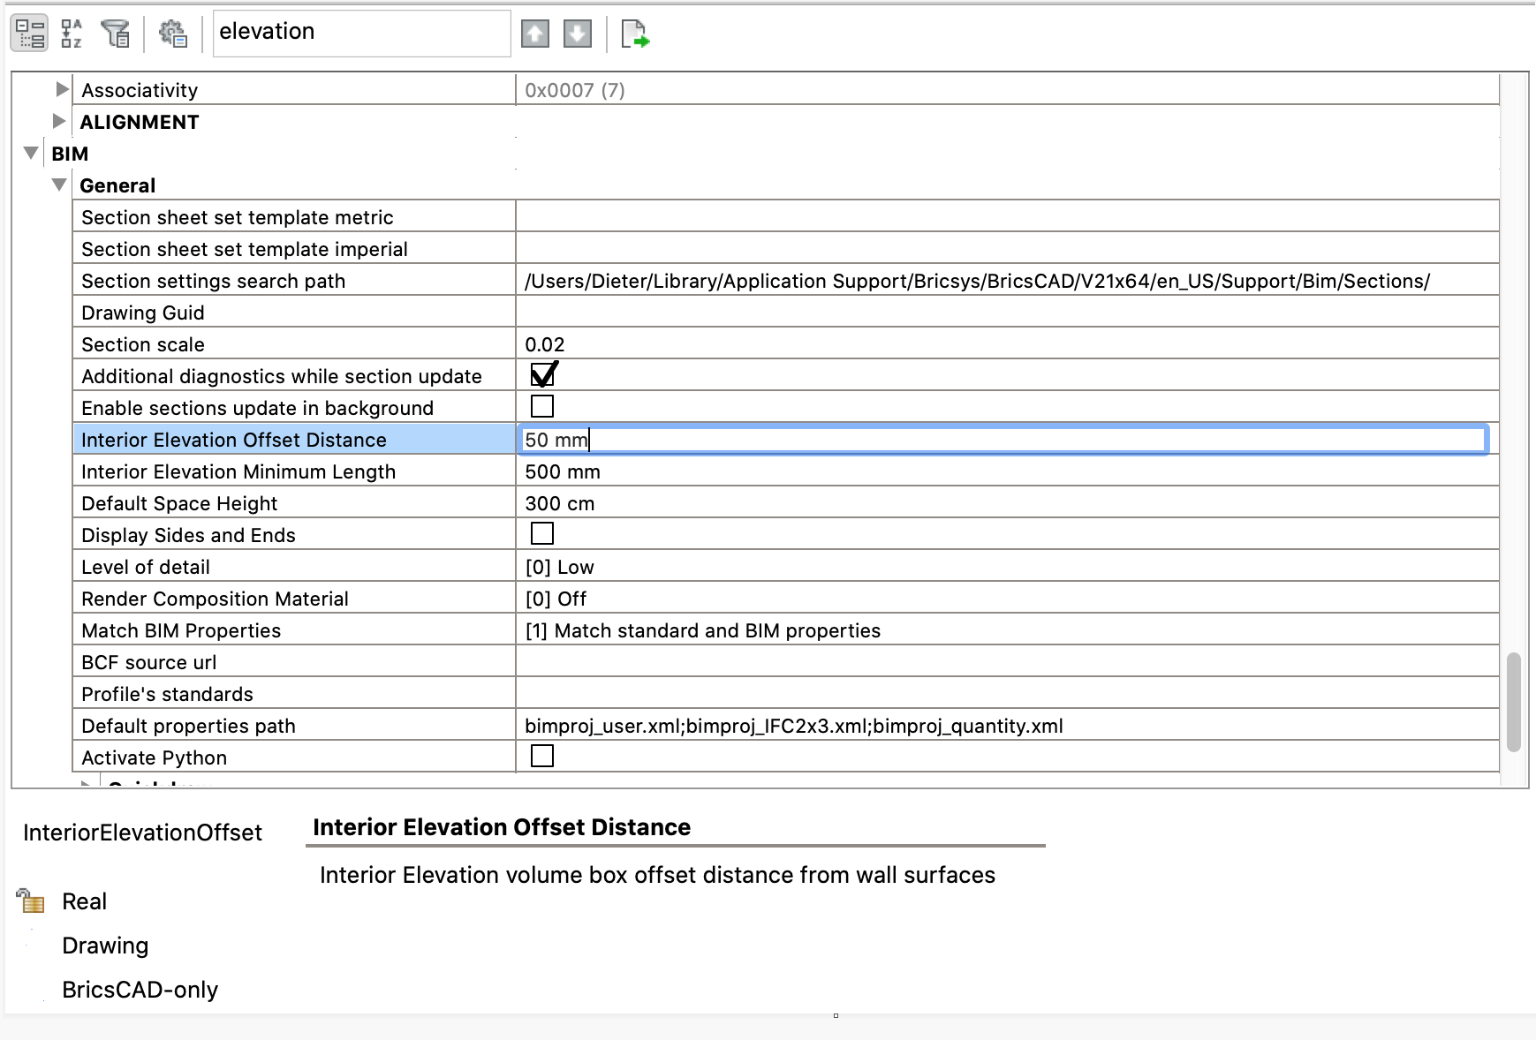
Task: Click the categorized view icon
Action: click(29, 34)
